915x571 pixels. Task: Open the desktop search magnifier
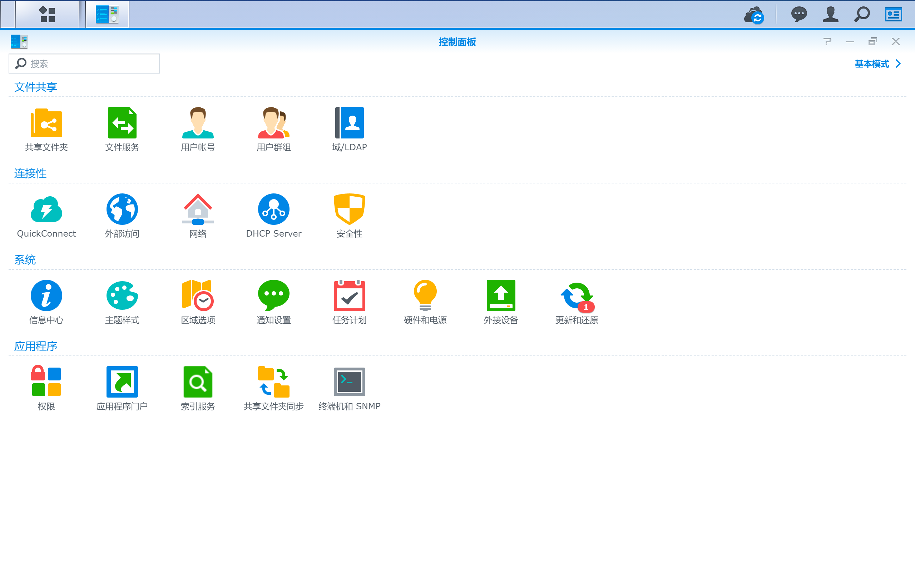tap(862, 14)
